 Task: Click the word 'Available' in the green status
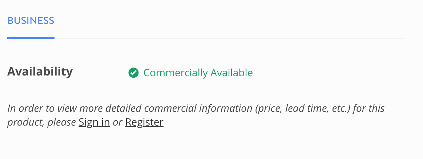pos(232,73)
